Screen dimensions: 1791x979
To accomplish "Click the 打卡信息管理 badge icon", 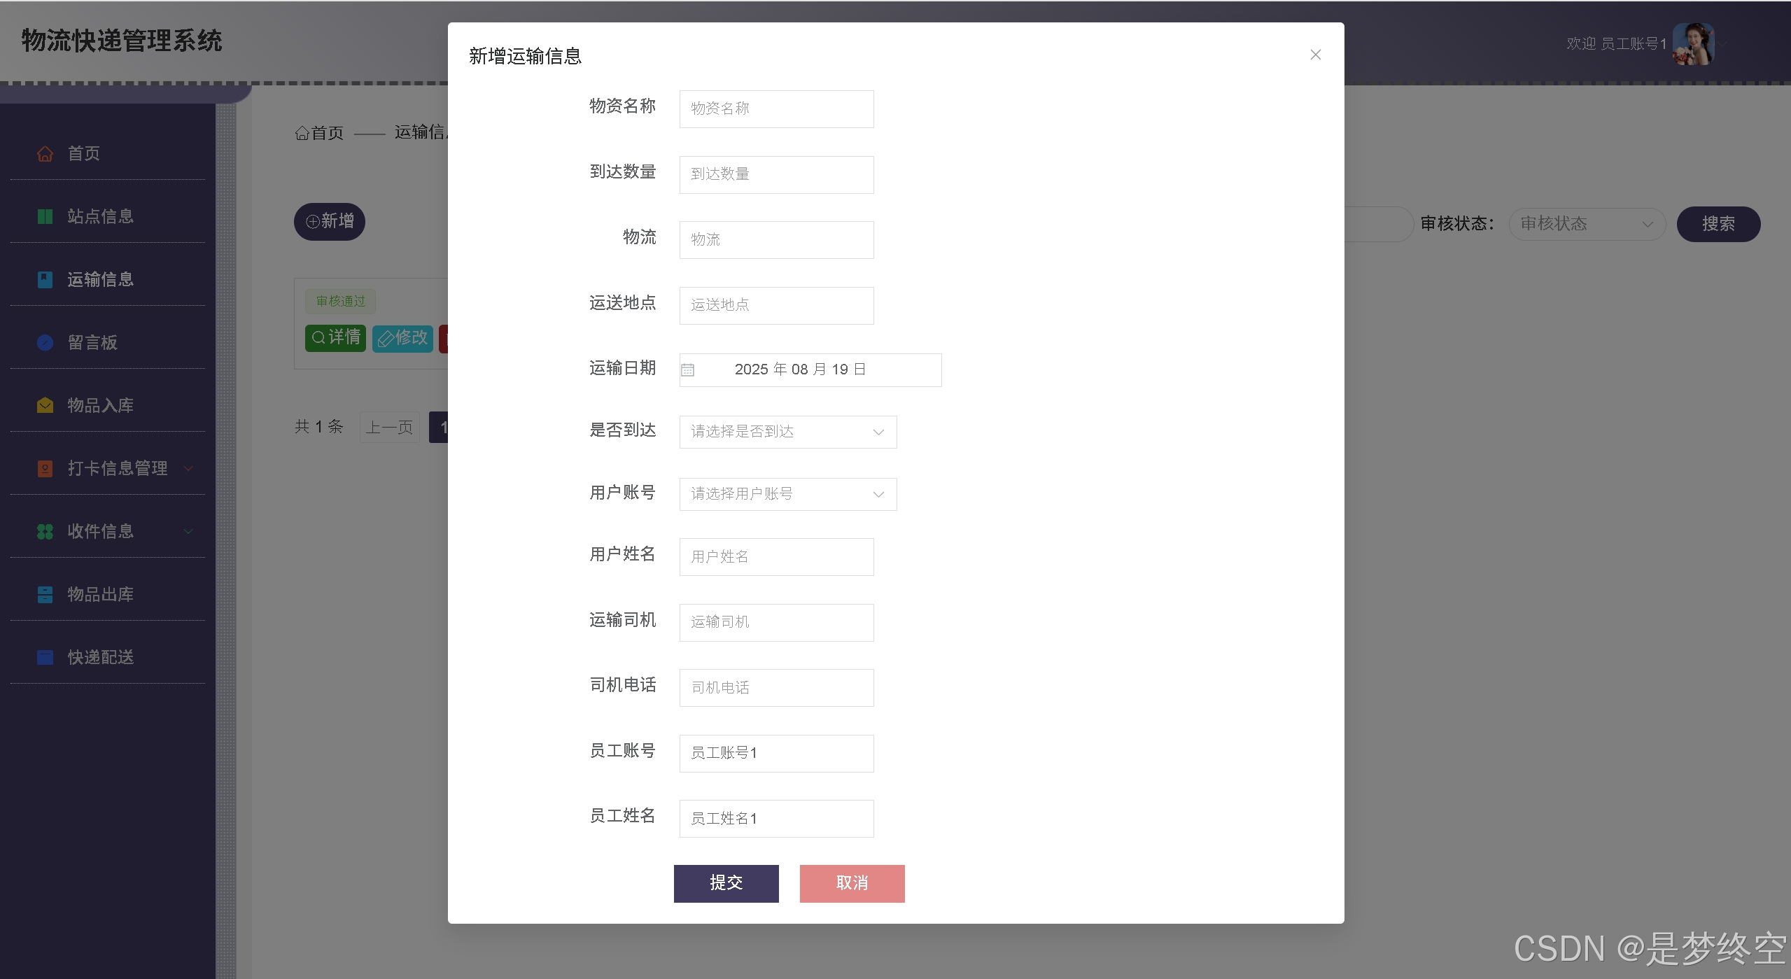I will pyautogui.click(x=45, y=468).
